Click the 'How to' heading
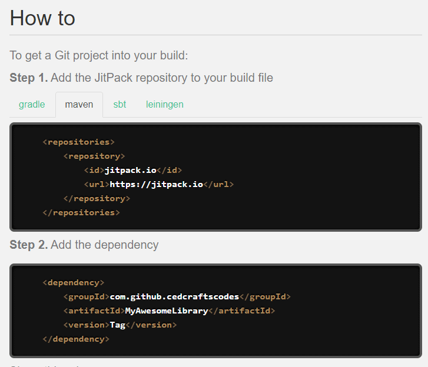Image resolution: width=428 pixels, height=367 pixels. 42,18
